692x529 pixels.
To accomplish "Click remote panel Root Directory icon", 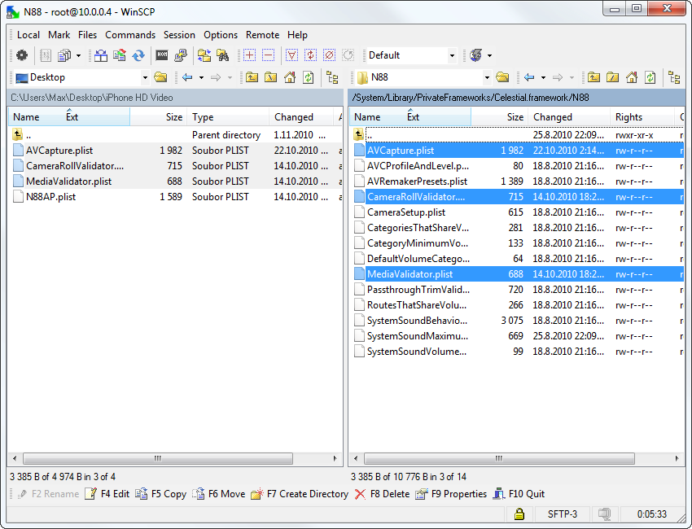I will click(x=612, y=77).
